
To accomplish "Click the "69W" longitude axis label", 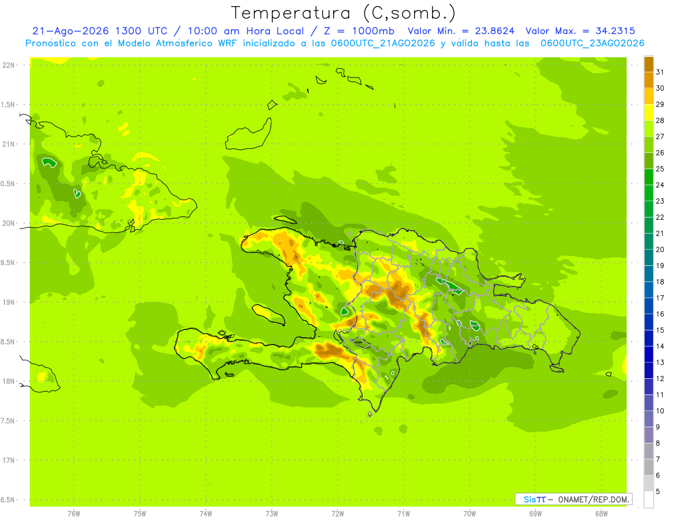I will 535,513.
